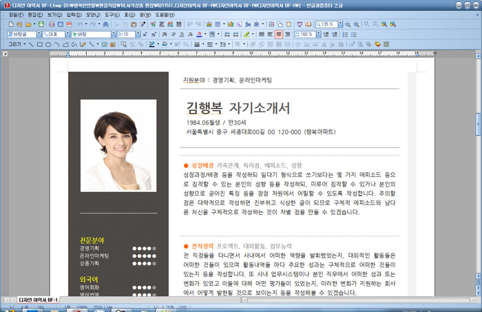Viewport: 482px width, 312px height.
Task: Expand the Open file arrow dropdown
Action: click(x=34, y=24)
